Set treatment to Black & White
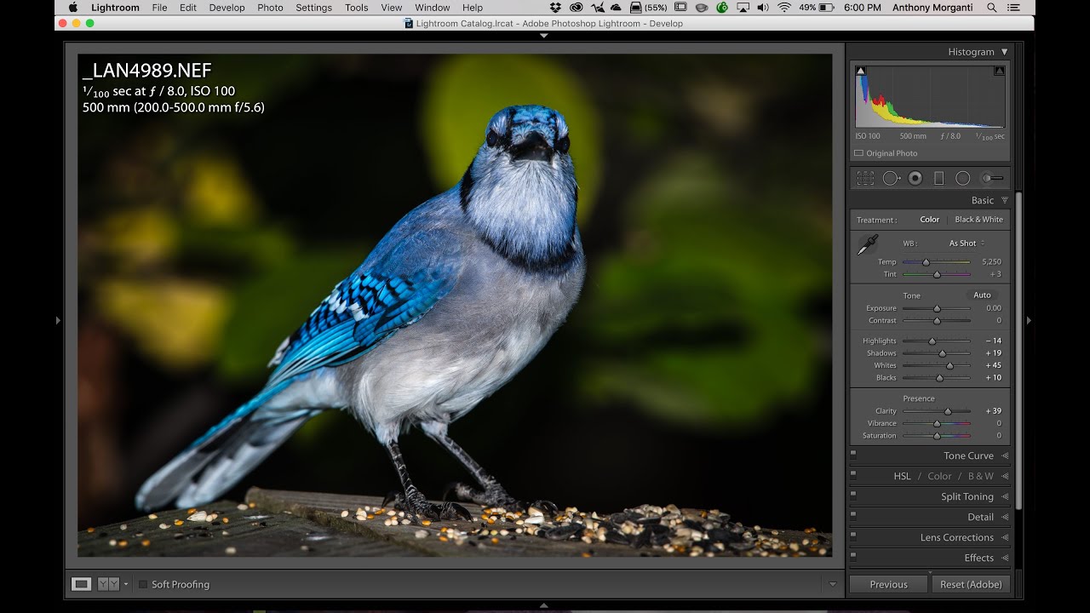The width and height of the screenshot is (1090, 613). click(978, 220)
